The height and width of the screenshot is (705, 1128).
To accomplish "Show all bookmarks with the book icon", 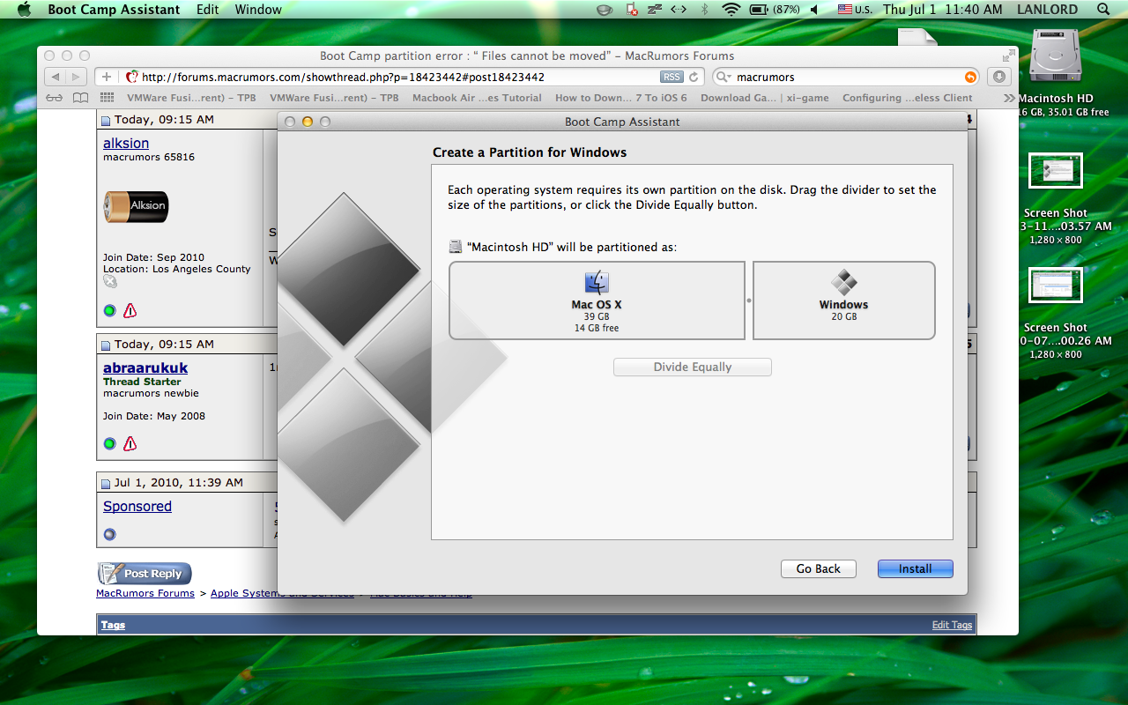I will pyautogui.click(x=81, y=98).
